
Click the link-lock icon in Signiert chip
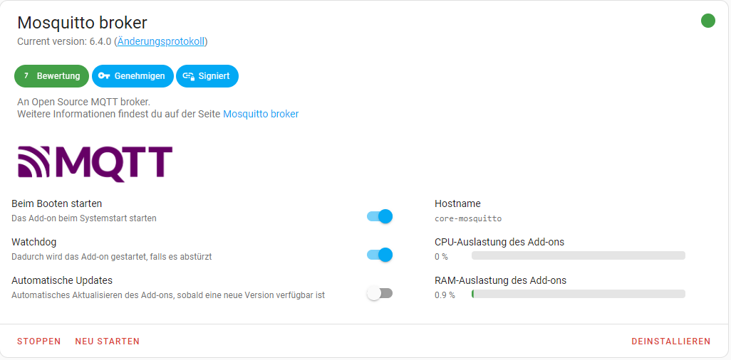[188, 76]
